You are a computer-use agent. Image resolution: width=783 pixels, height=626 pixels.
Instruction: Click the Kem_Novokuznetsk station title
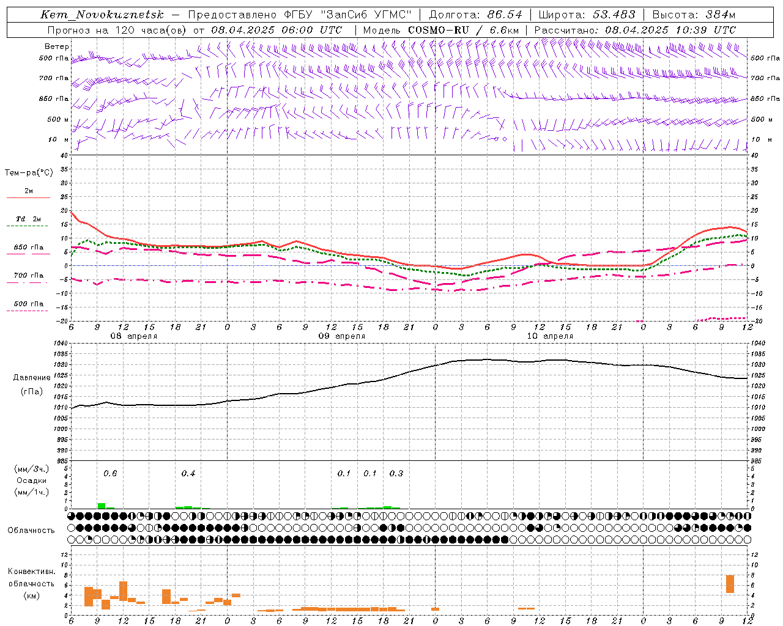(103, 15)
